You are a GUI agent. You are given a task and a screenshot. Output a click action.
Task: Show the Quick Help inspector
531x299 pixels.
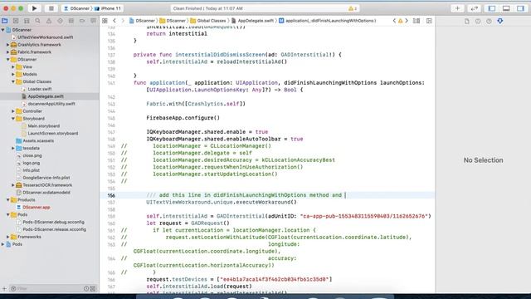tap(489, 21)
